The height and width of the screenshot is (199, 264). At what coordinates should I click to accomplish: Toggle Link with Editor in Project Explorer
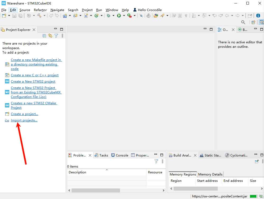[50, 36]
